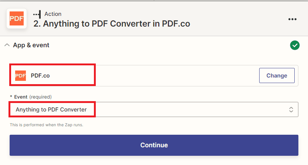Click the "Action" step type label

[x=53, y=14]
